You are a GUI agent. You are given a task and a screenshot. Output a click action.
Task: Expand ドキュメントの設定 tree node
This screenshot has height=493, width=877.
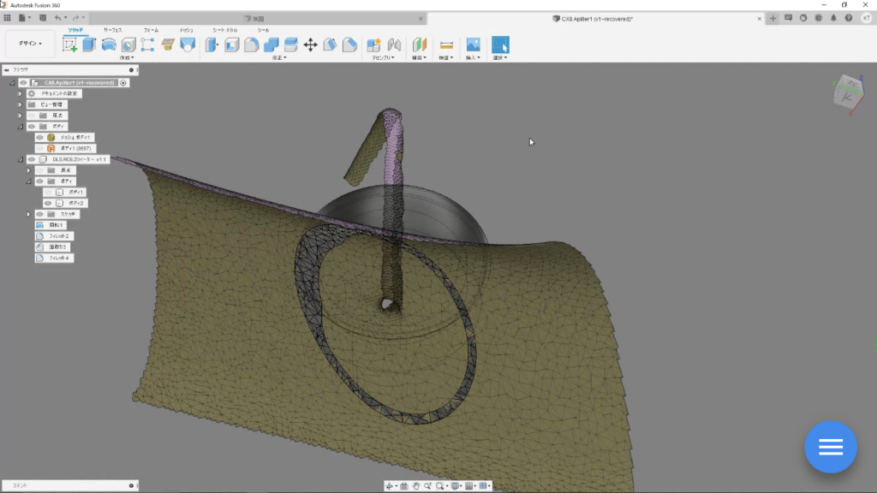pyautogui.click(x=20, y=93)
